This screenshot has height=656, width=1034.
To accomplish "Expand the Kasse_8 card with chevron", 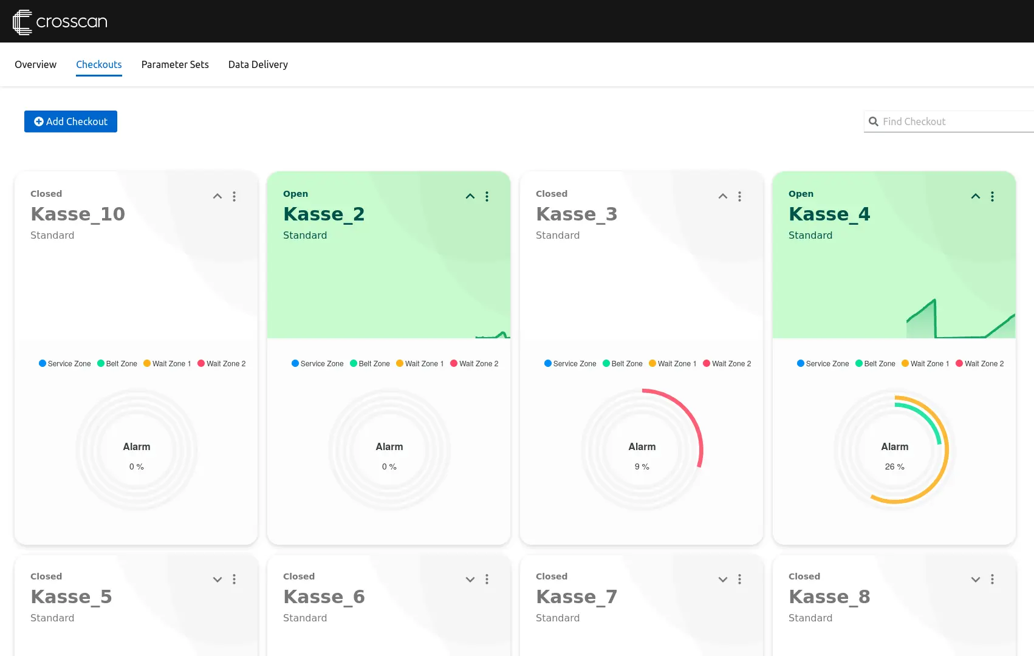I will click(975, 579).
